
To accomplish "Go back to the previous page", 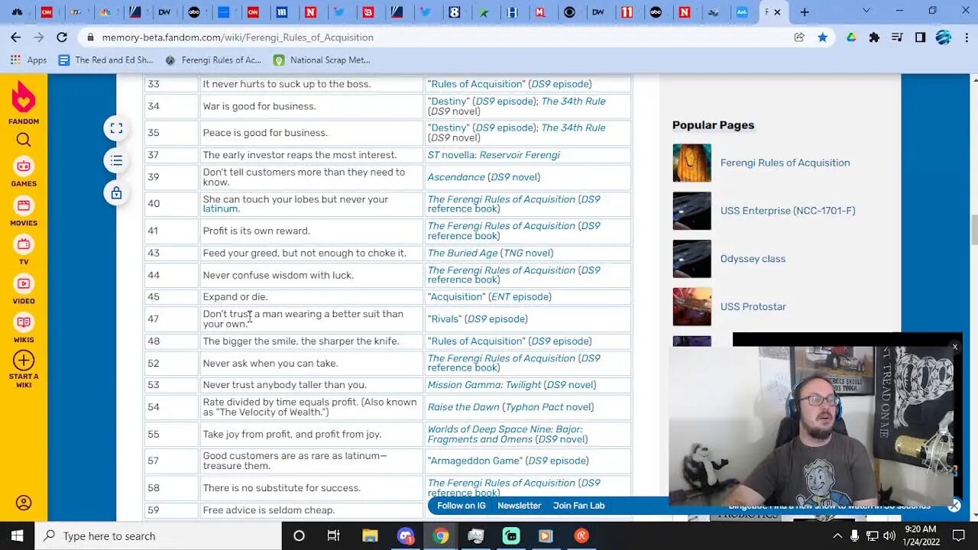I will 15,37.
